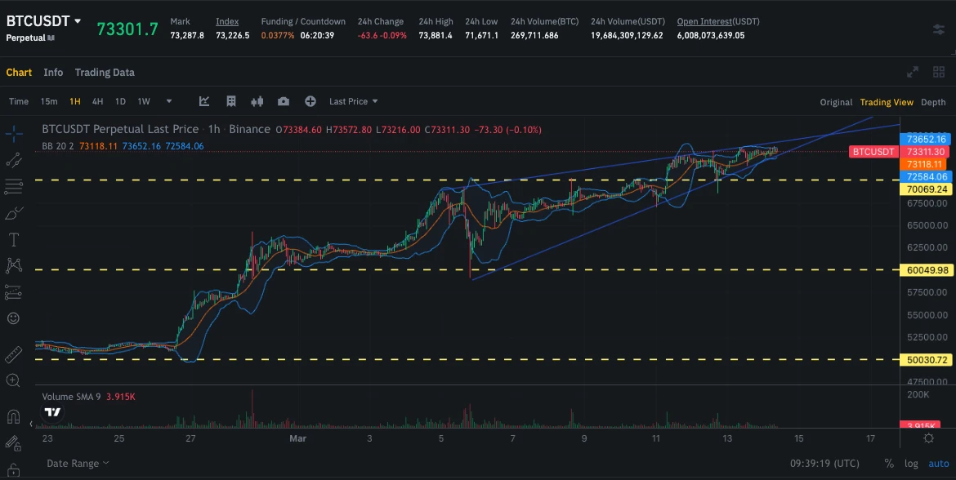Select the crosshair cursor tool
This screenshot has width=956, height=480.
click(x=13, y=131)
